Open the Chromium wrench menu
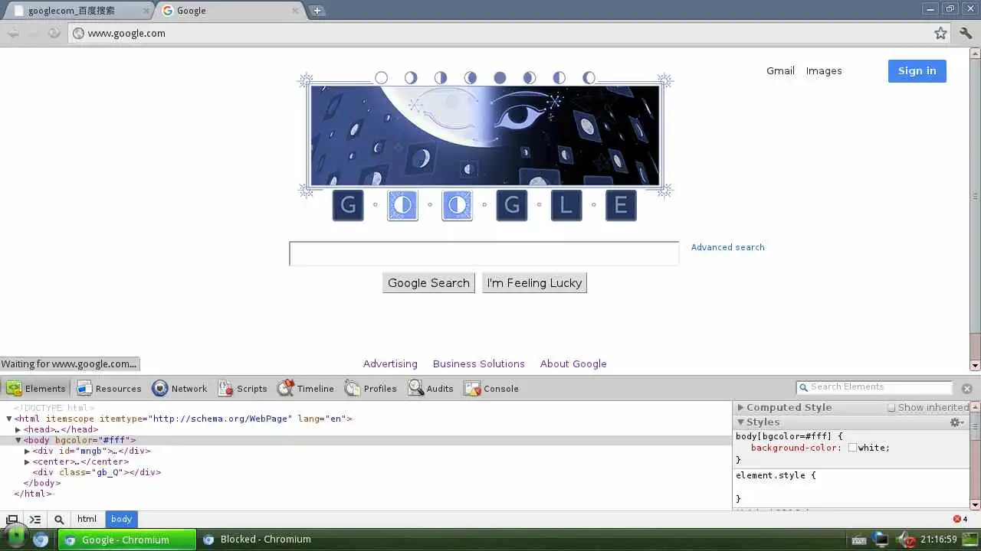This screenshot has height=551, width=981. pos(966,33)
